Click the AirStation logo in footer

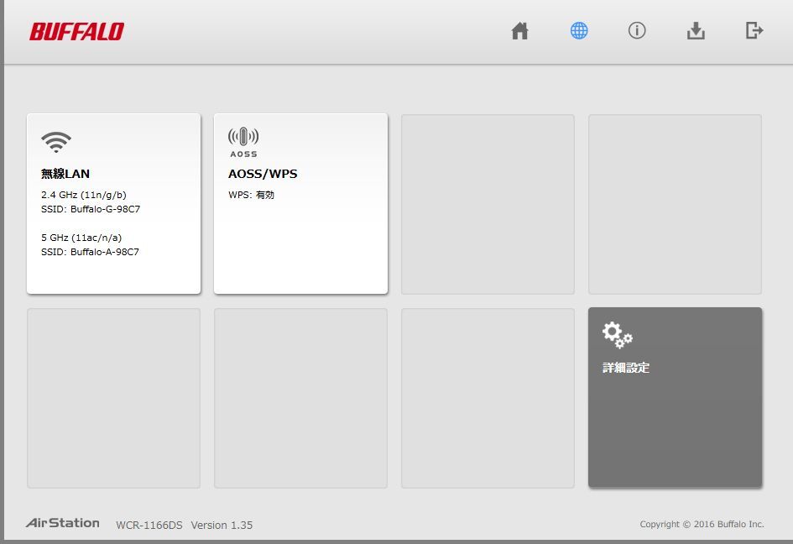tap(63, 523)
